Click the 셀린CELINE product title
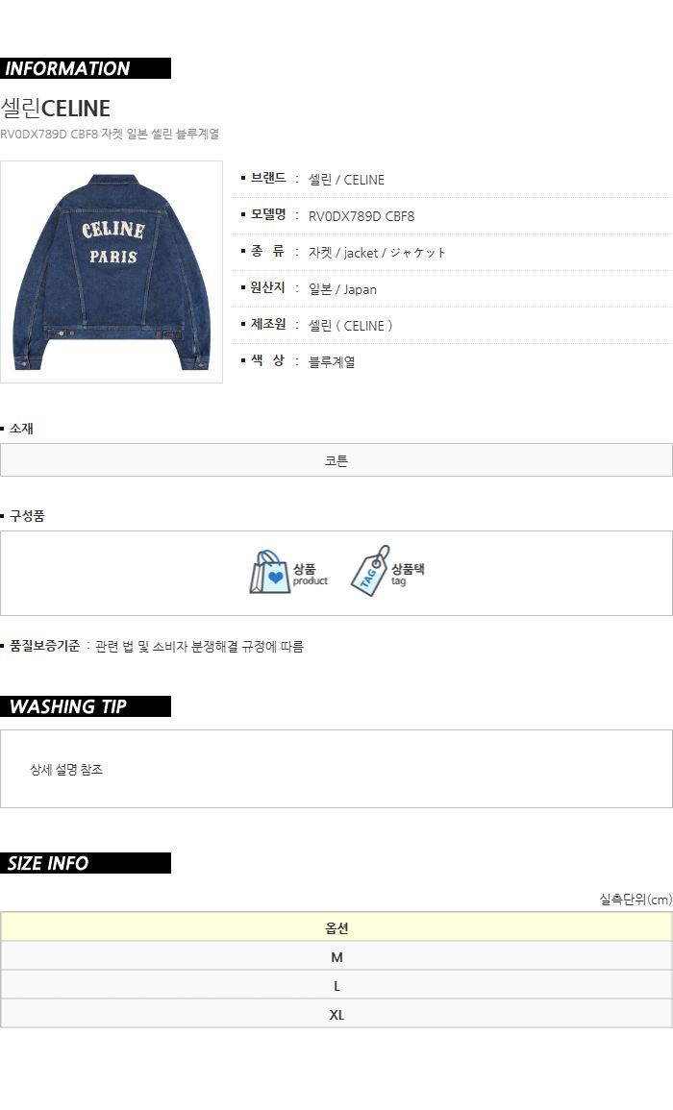 tap(55, 109)
